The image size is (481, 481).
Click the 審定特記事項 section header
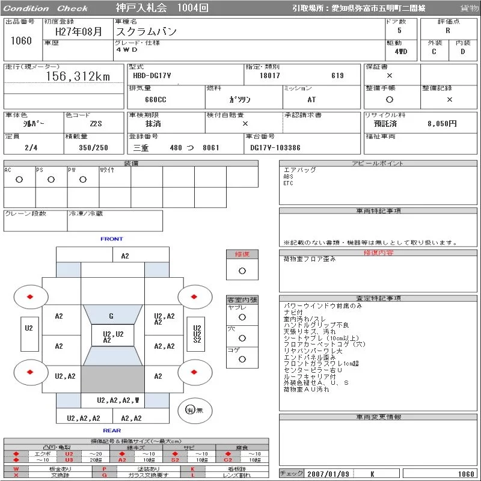pos(378,298)
